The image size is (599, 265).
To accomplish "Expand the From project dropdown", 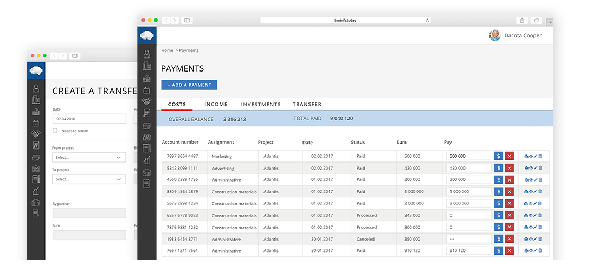I will tap(88, 157).
